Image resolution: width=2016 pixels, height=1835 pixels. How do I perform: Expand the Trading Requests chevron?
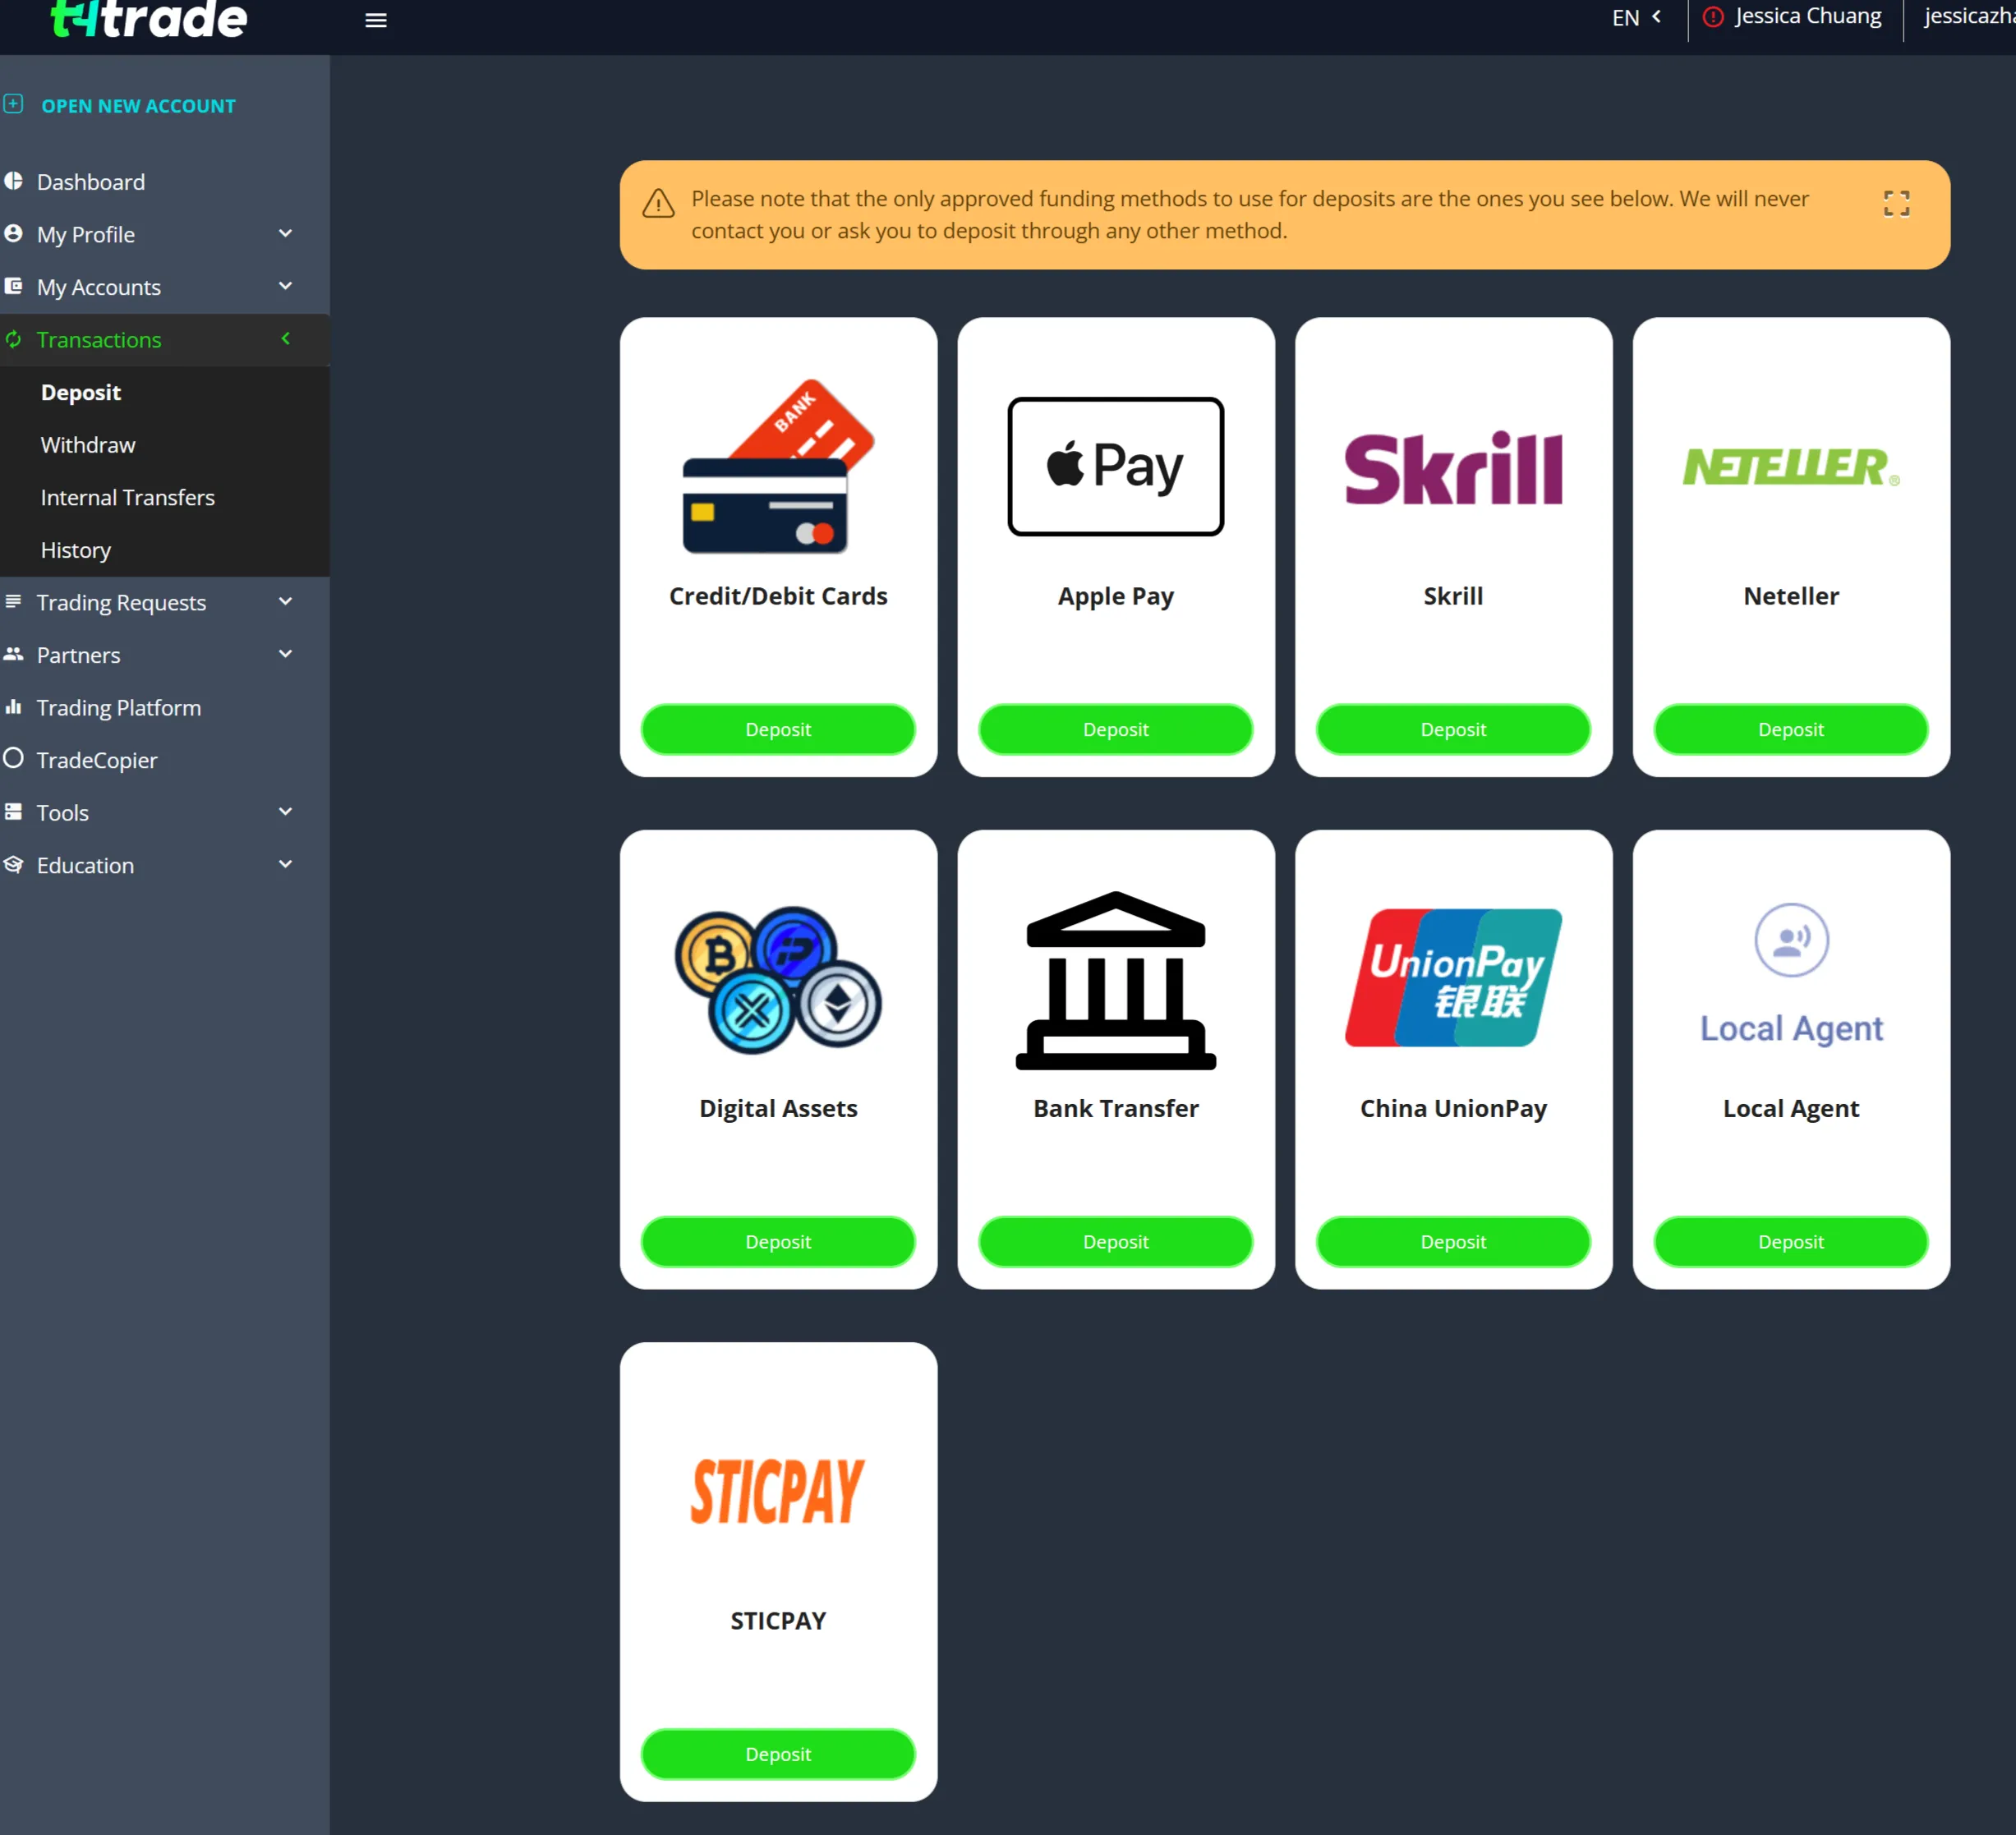coord(285,601)
